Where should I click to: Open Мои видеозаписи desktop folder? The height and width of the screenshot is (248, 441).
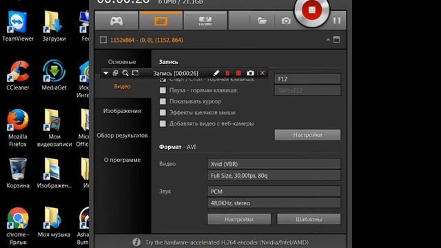pyautogui.click(x=54, y=128)
